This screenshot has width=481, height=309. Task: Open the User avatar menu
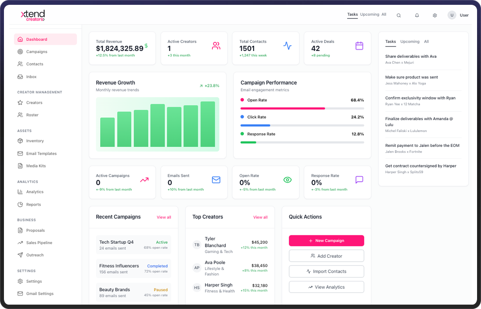[x=452, y=15]
